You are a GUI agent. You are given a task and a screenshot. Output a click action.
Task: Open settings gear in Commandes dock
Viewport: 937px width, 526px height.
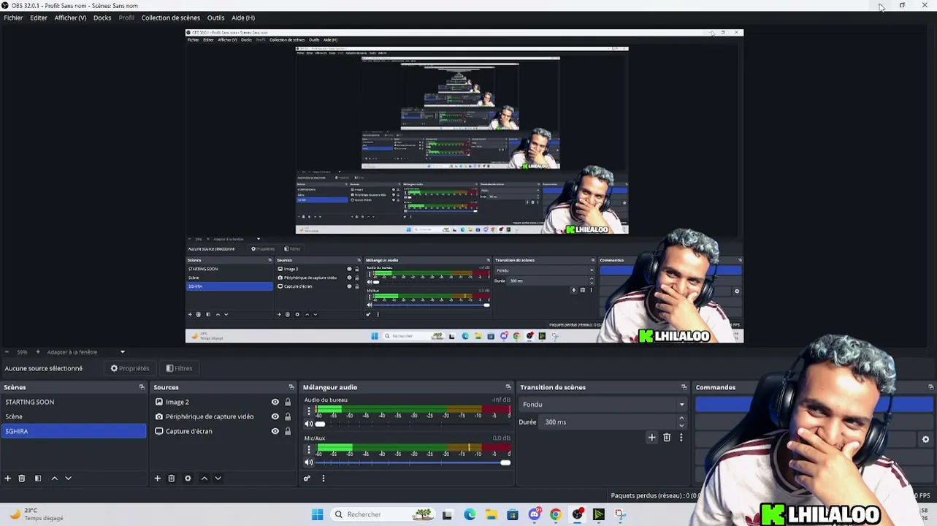pos(925,439)
